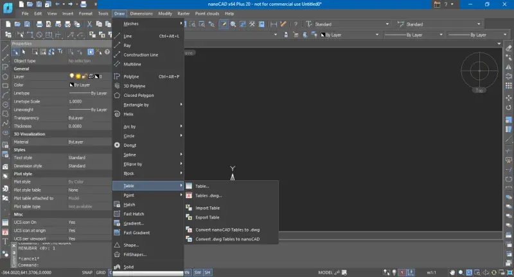514x277 pixels.
Task: Expand the Circle submenu
Action: (x=148, y=136)
